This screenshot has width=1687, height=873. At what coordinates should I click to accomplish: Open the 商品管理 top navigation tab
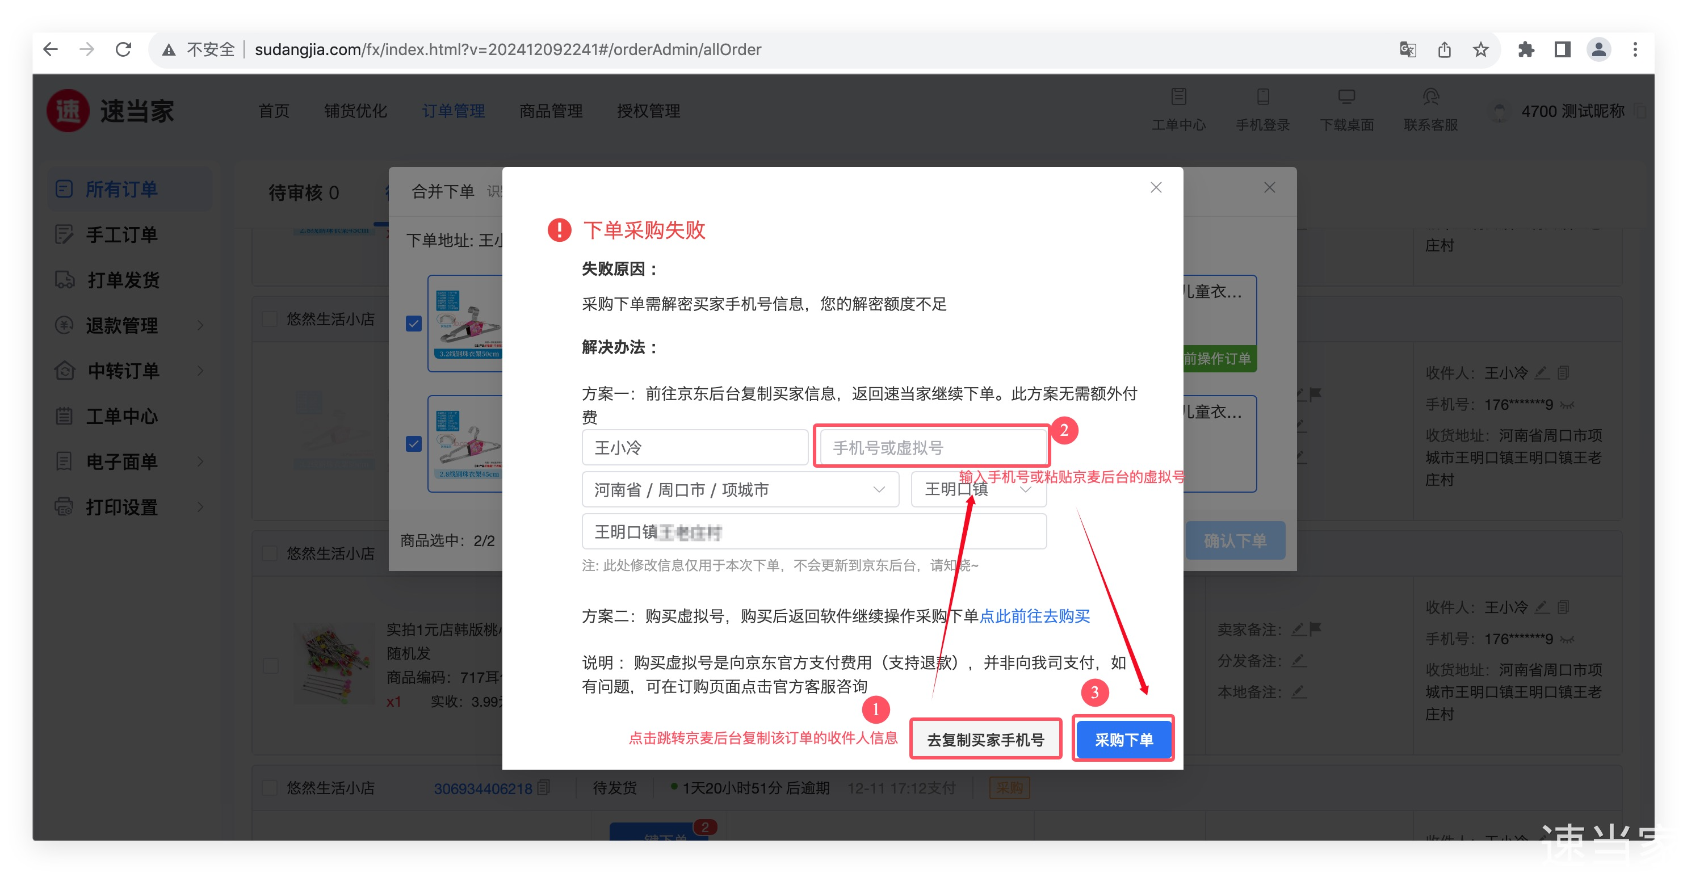coord(550,111)
